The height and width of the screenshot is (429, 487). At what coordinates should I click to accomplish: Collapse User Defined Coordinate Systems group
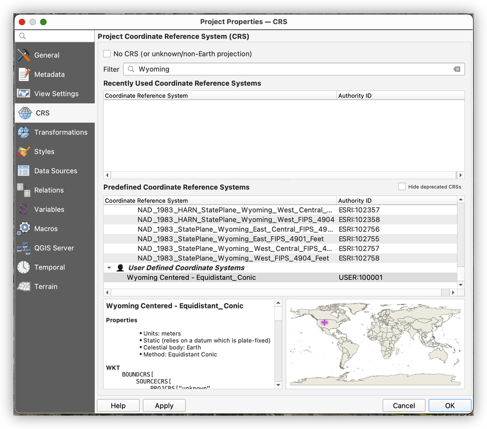pos(110,268)
